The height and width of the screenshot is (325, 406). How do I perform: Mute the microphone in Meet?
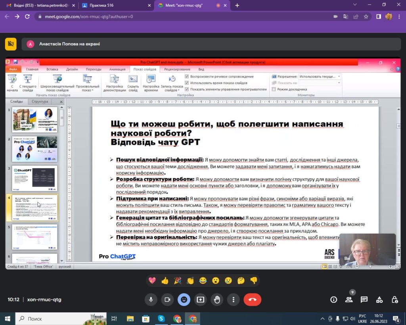click(151, 300)
